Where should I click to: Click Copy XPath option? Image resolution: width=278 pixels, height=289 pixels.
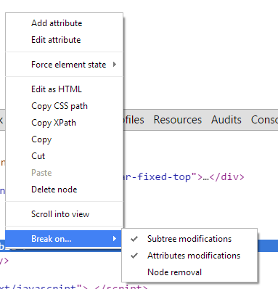pos(64,123)
